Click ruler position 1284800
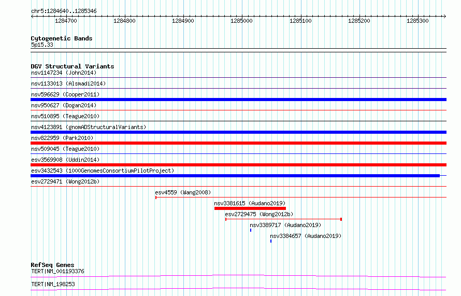Image resolution: width=461 pixels, height=296 pixels. (124, 21)
